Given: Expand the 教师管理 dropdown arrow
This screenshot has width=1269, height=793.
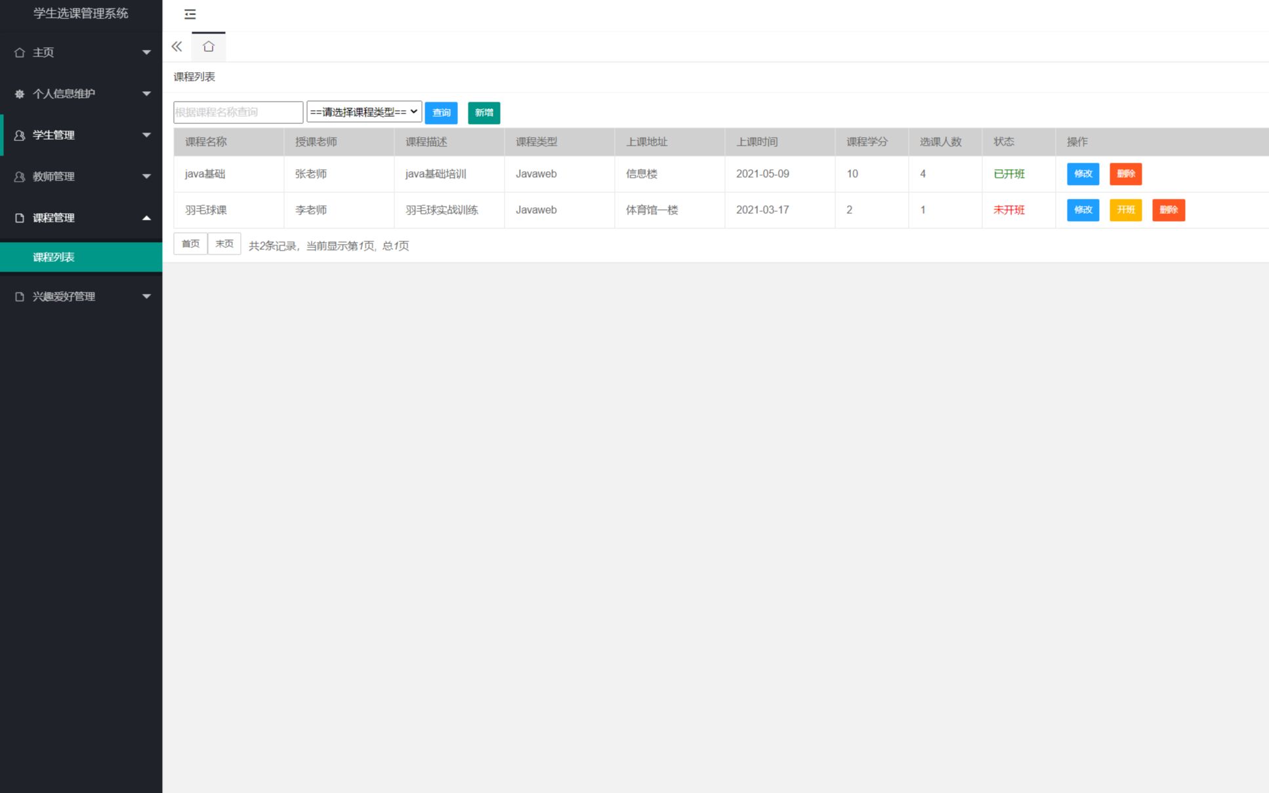Looking at the screenshot, I should 146,176.
